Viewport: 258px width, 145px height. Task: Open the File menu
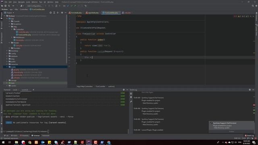(6, 2)
